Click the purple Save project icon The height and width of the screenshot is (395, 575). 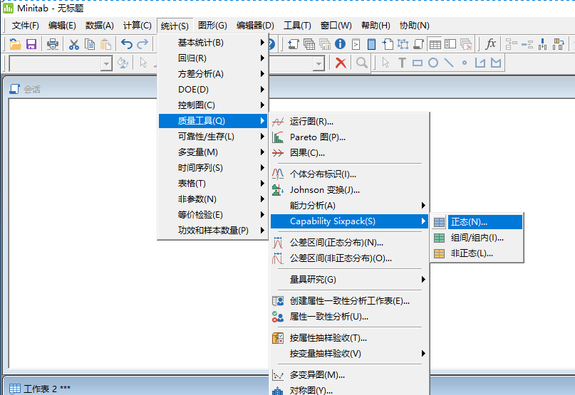tap(31, 44)
